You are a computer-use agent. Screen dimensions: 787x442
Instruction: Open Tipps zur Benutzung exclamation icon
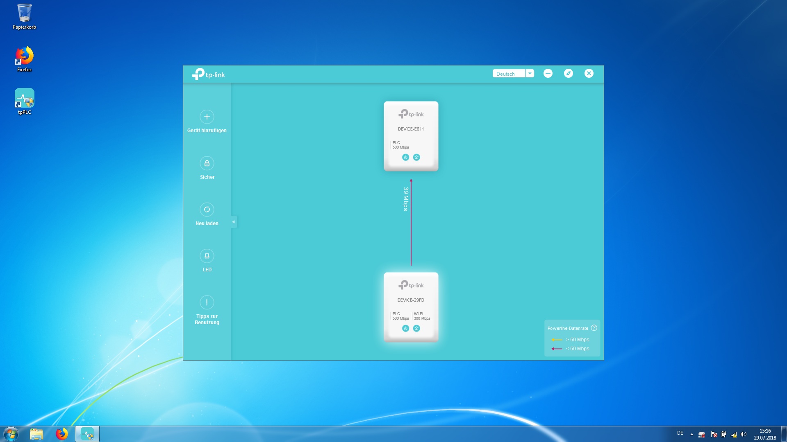pos(207,302)
